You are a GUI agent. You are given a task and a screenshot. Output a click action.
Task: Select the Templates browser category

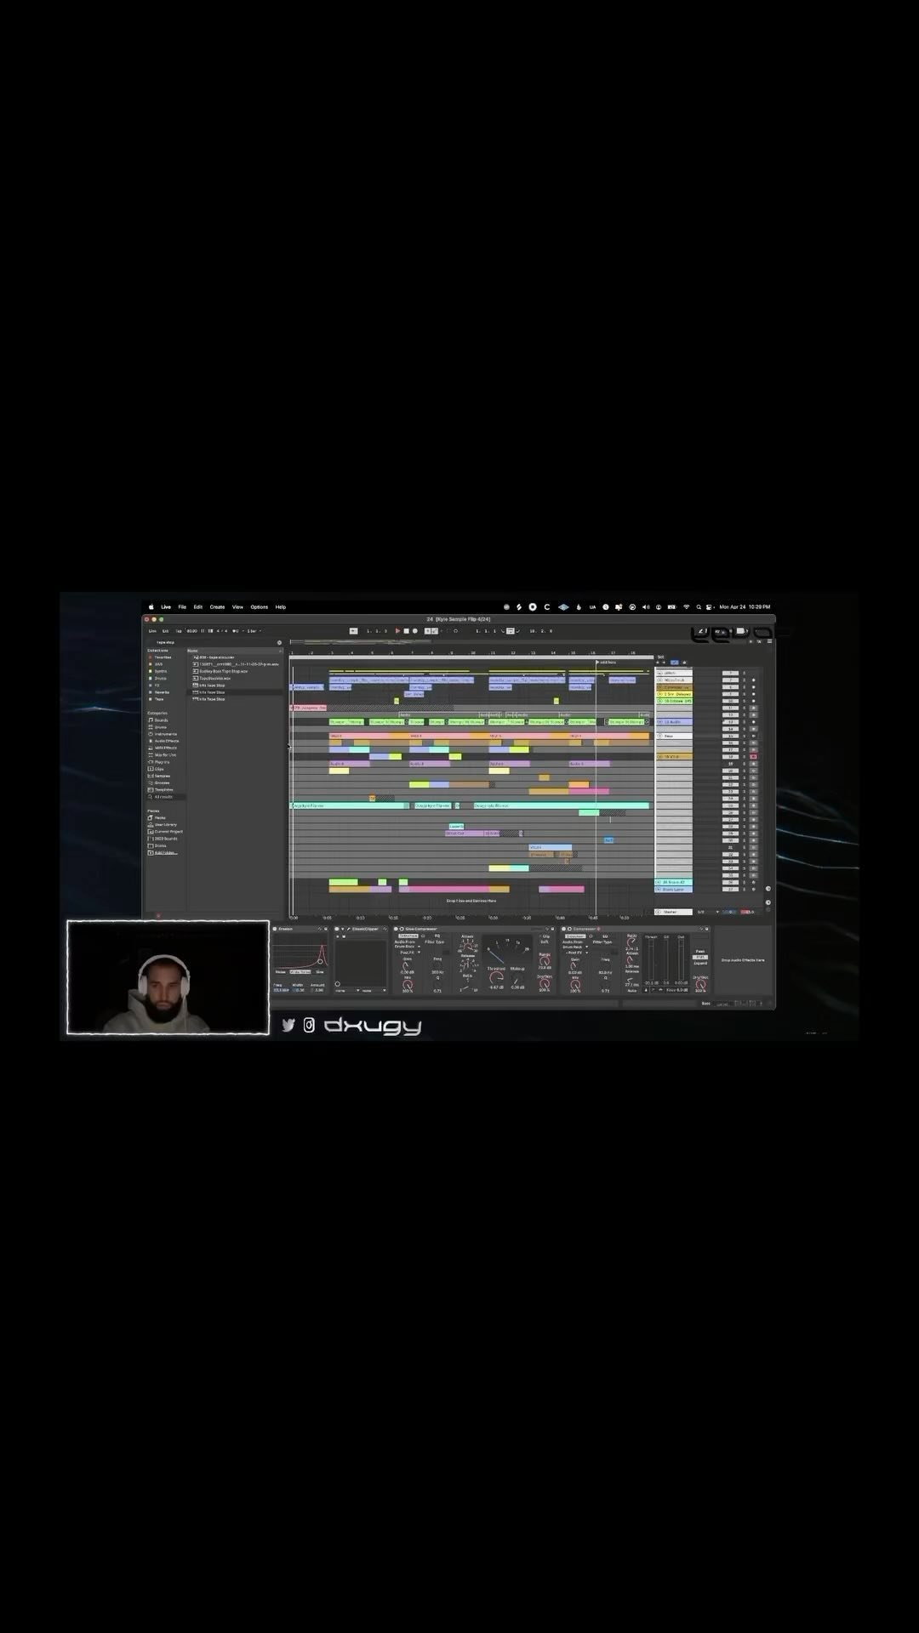click(x=160, y=790)
